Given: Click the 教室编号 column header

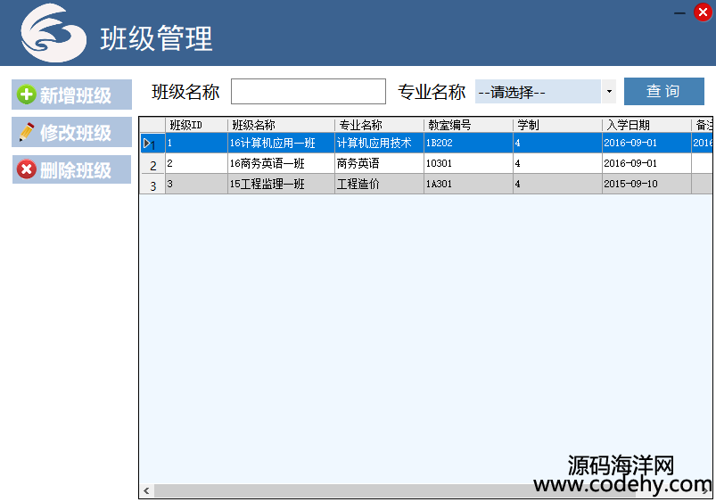Looking at the screenshot, I should click(x=468, y=125).
